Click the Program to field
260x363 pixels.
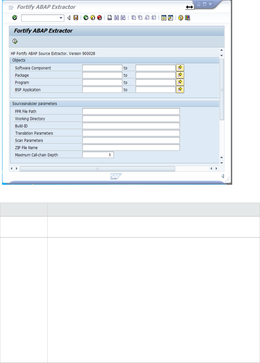click(155, 83)
